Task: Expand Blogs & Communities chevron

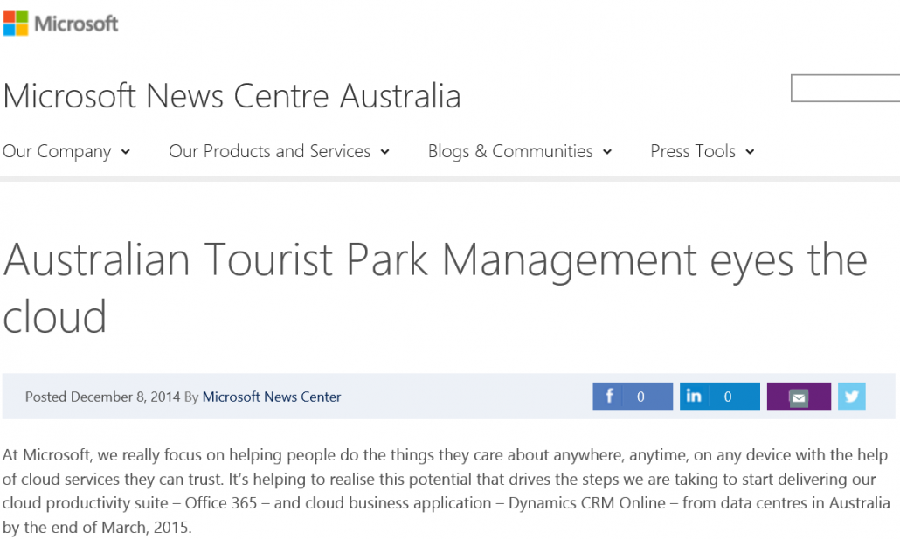Action: coord(607,152)
